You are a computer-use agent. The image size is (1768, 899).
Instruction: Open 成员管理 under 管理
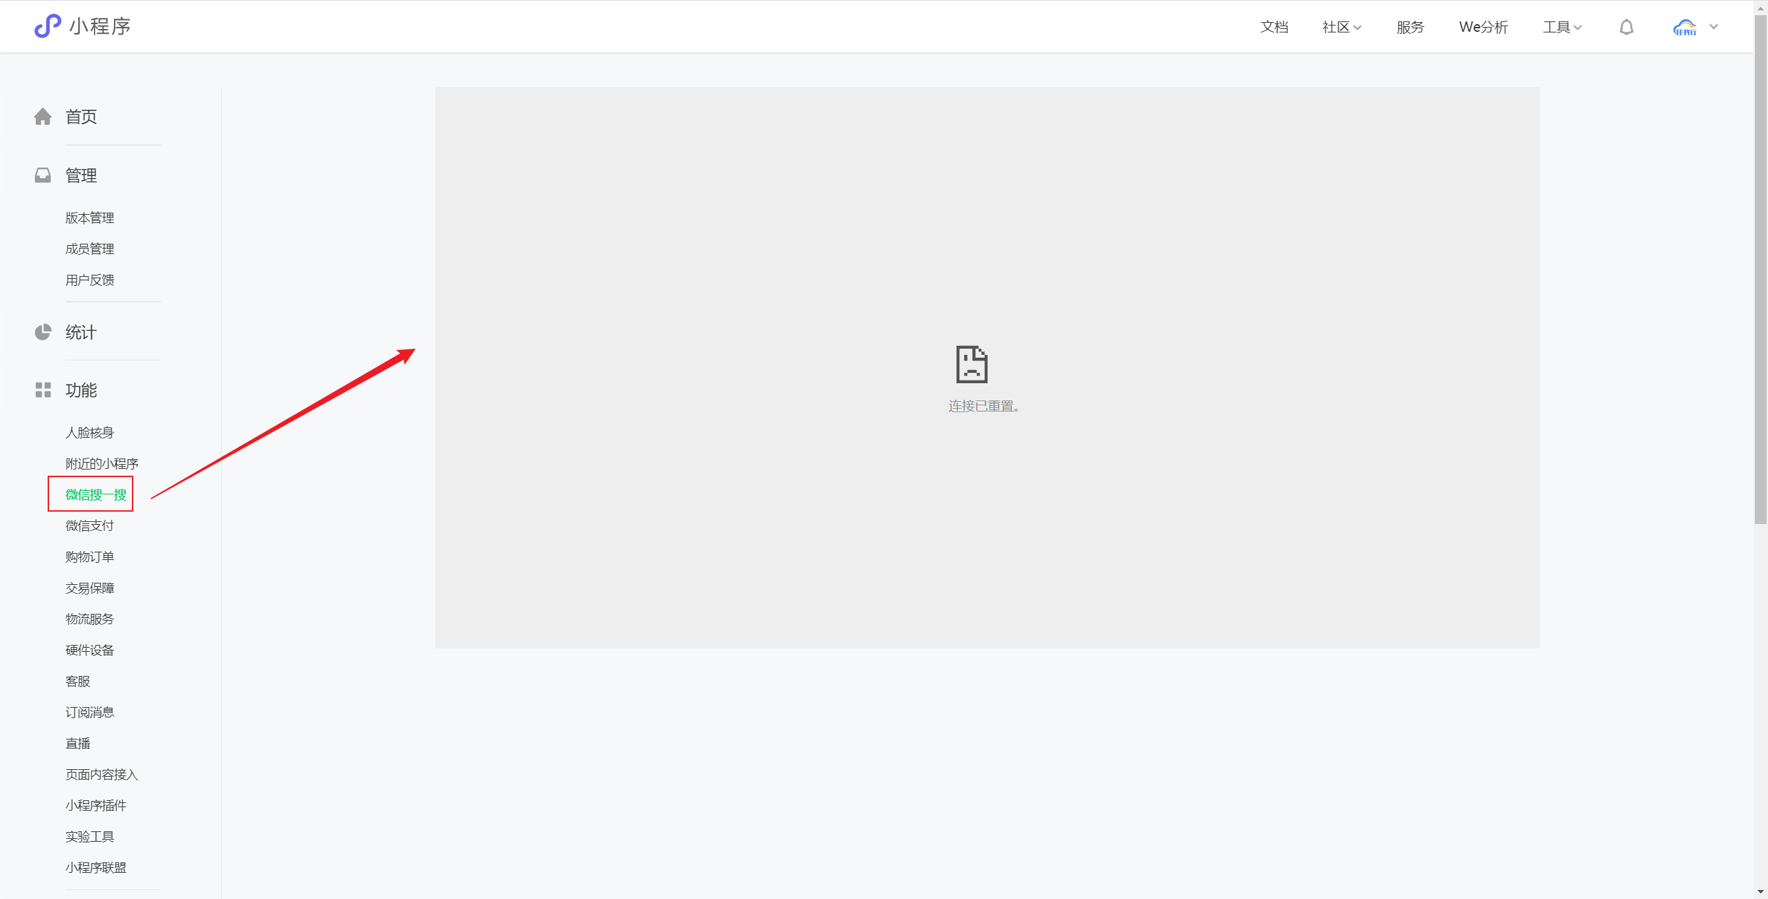(x=90, y=249)
